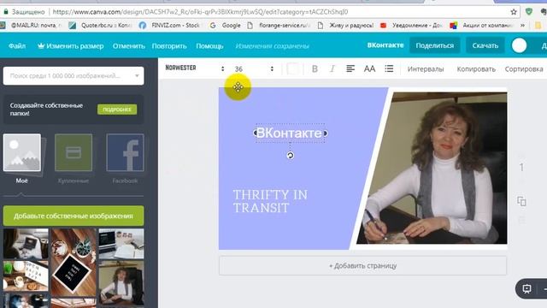Toggle bulleted list formatting

389,68
